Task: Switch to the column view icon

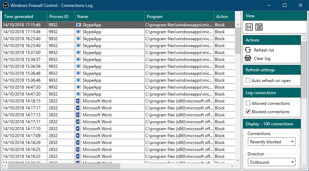Action: [249, 27]
